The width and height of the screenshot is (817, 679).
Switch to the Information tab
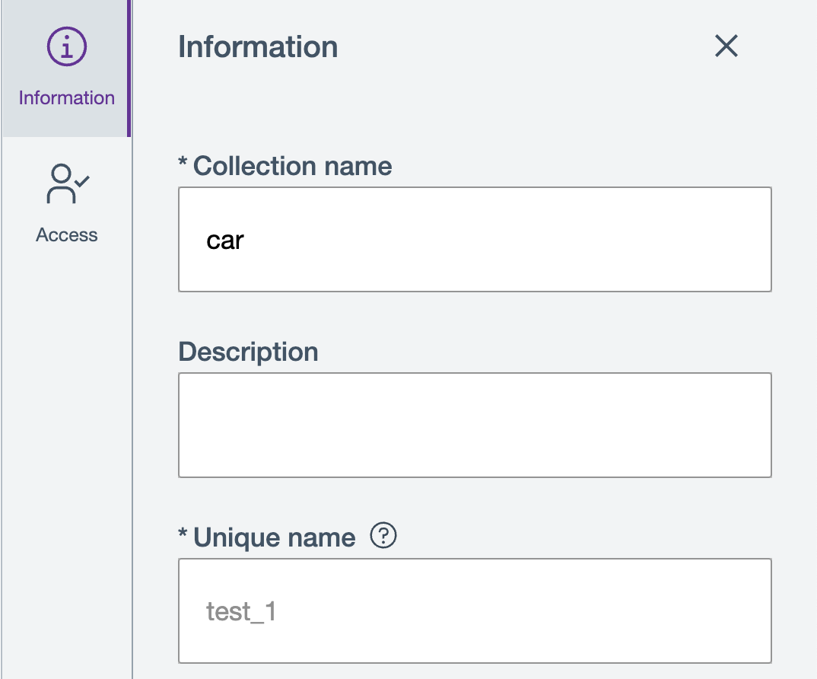click(66, 69)
